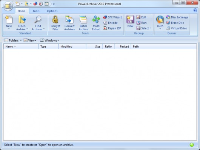
Task: Open the Folders dropdown in toolbar
Action: click(13, 40)
